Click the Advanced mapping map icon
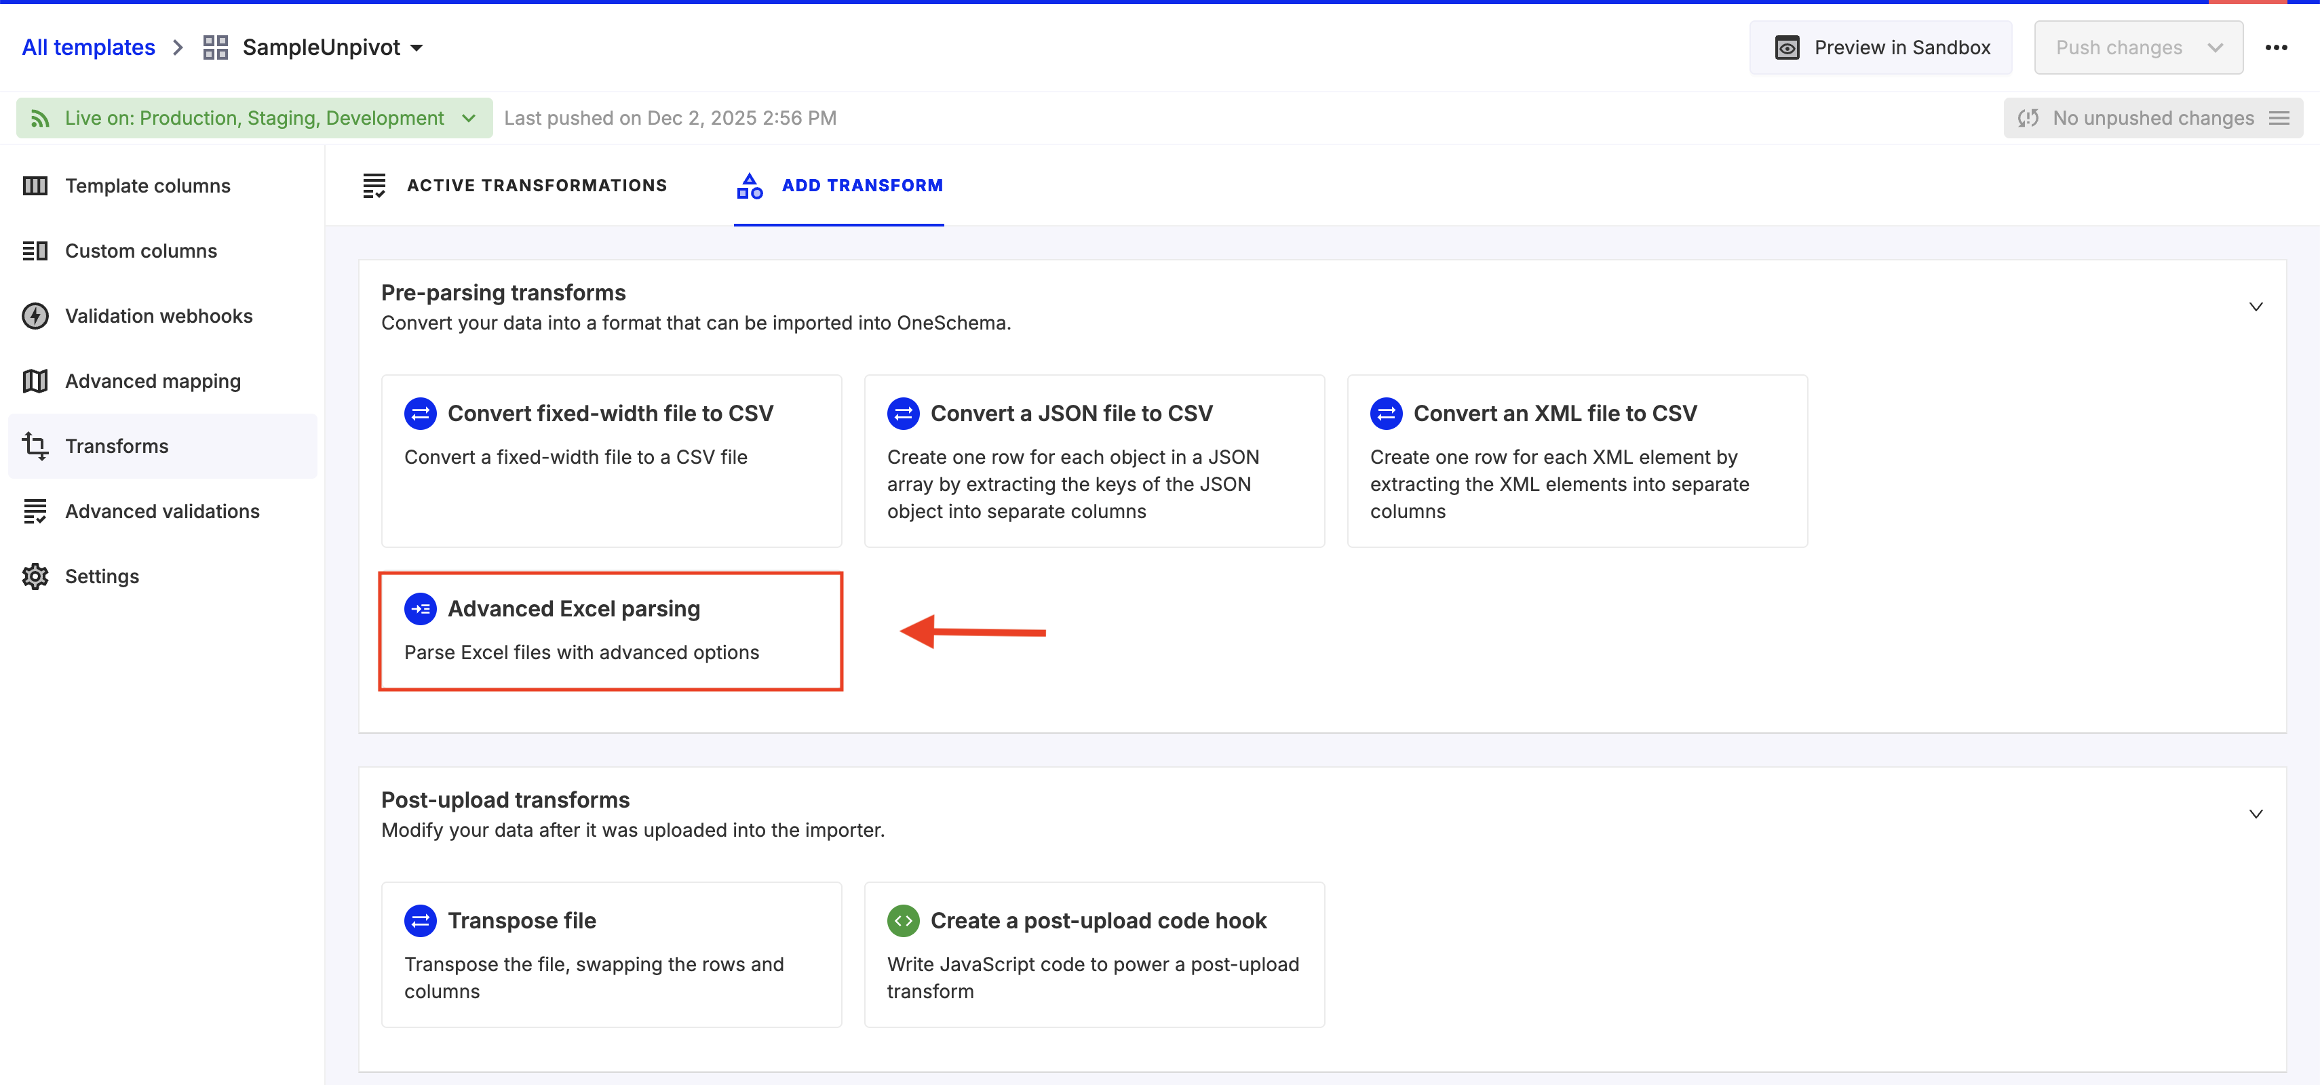2320x1085 pixels. [x=35, y=381]
